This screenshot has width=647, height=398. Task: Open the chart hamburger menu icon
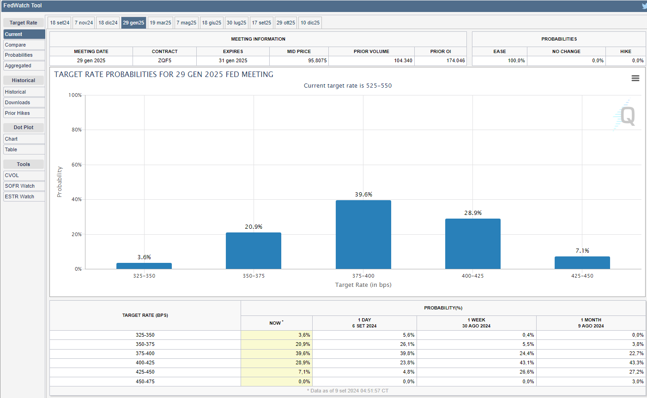635,78
